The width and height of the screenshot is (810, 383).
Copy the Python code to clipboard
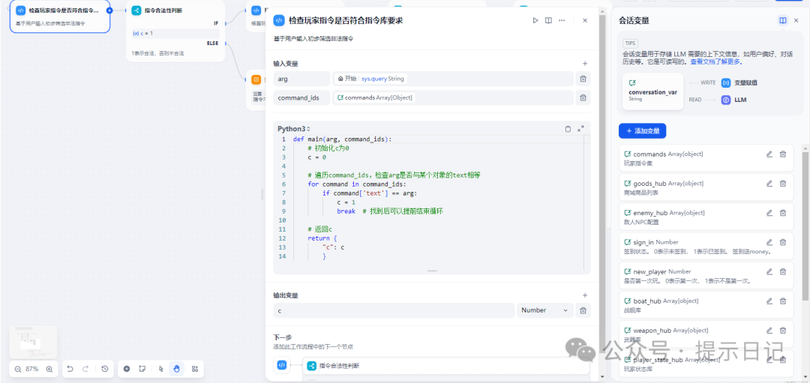tap(568, 129)
